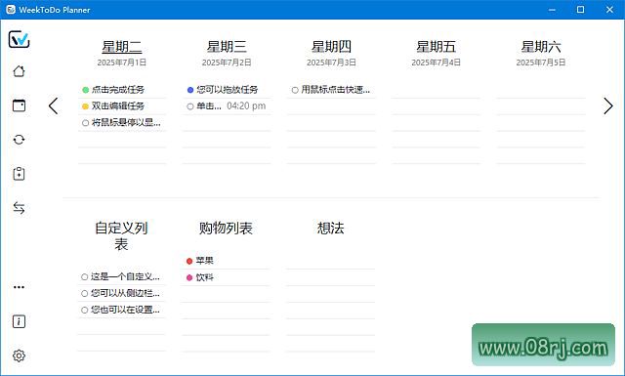Screen dimensions: 625x376
Task: Click the WeekToDo Planner title bar app icon
Action: point(11,10)
